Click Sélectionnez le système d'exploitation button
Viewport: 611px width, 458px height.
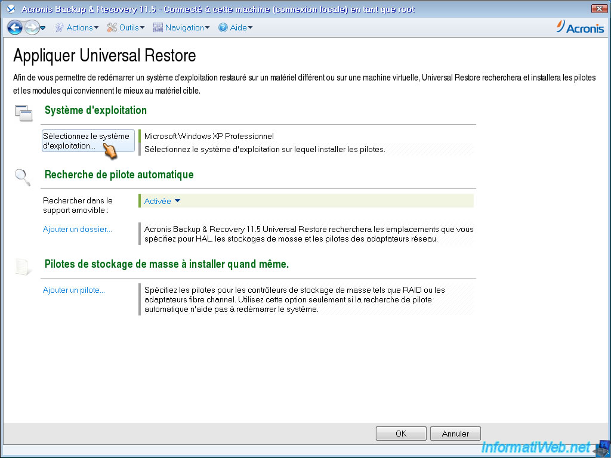click(88, 141)
